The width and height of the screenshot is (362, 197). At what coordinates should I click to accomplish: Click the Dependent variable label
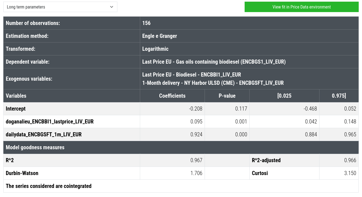27,62
